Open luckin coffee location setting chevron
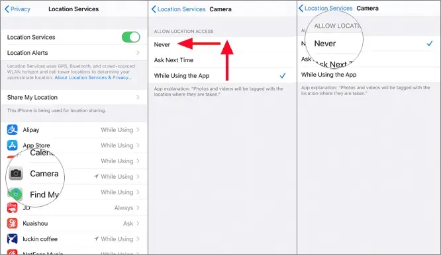 point(138,238)
